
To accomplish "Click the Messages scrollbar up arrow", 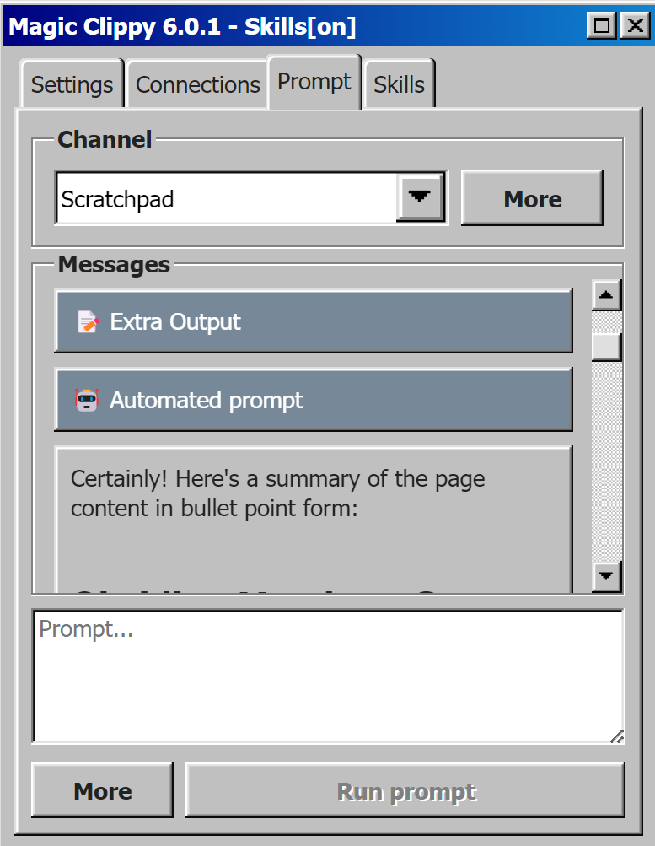I will coord(606,295).
